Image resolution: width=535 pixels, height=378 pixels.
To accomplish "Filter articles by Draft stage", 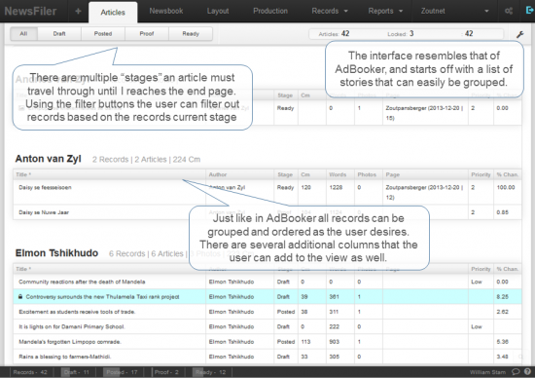I will (59, 33).
